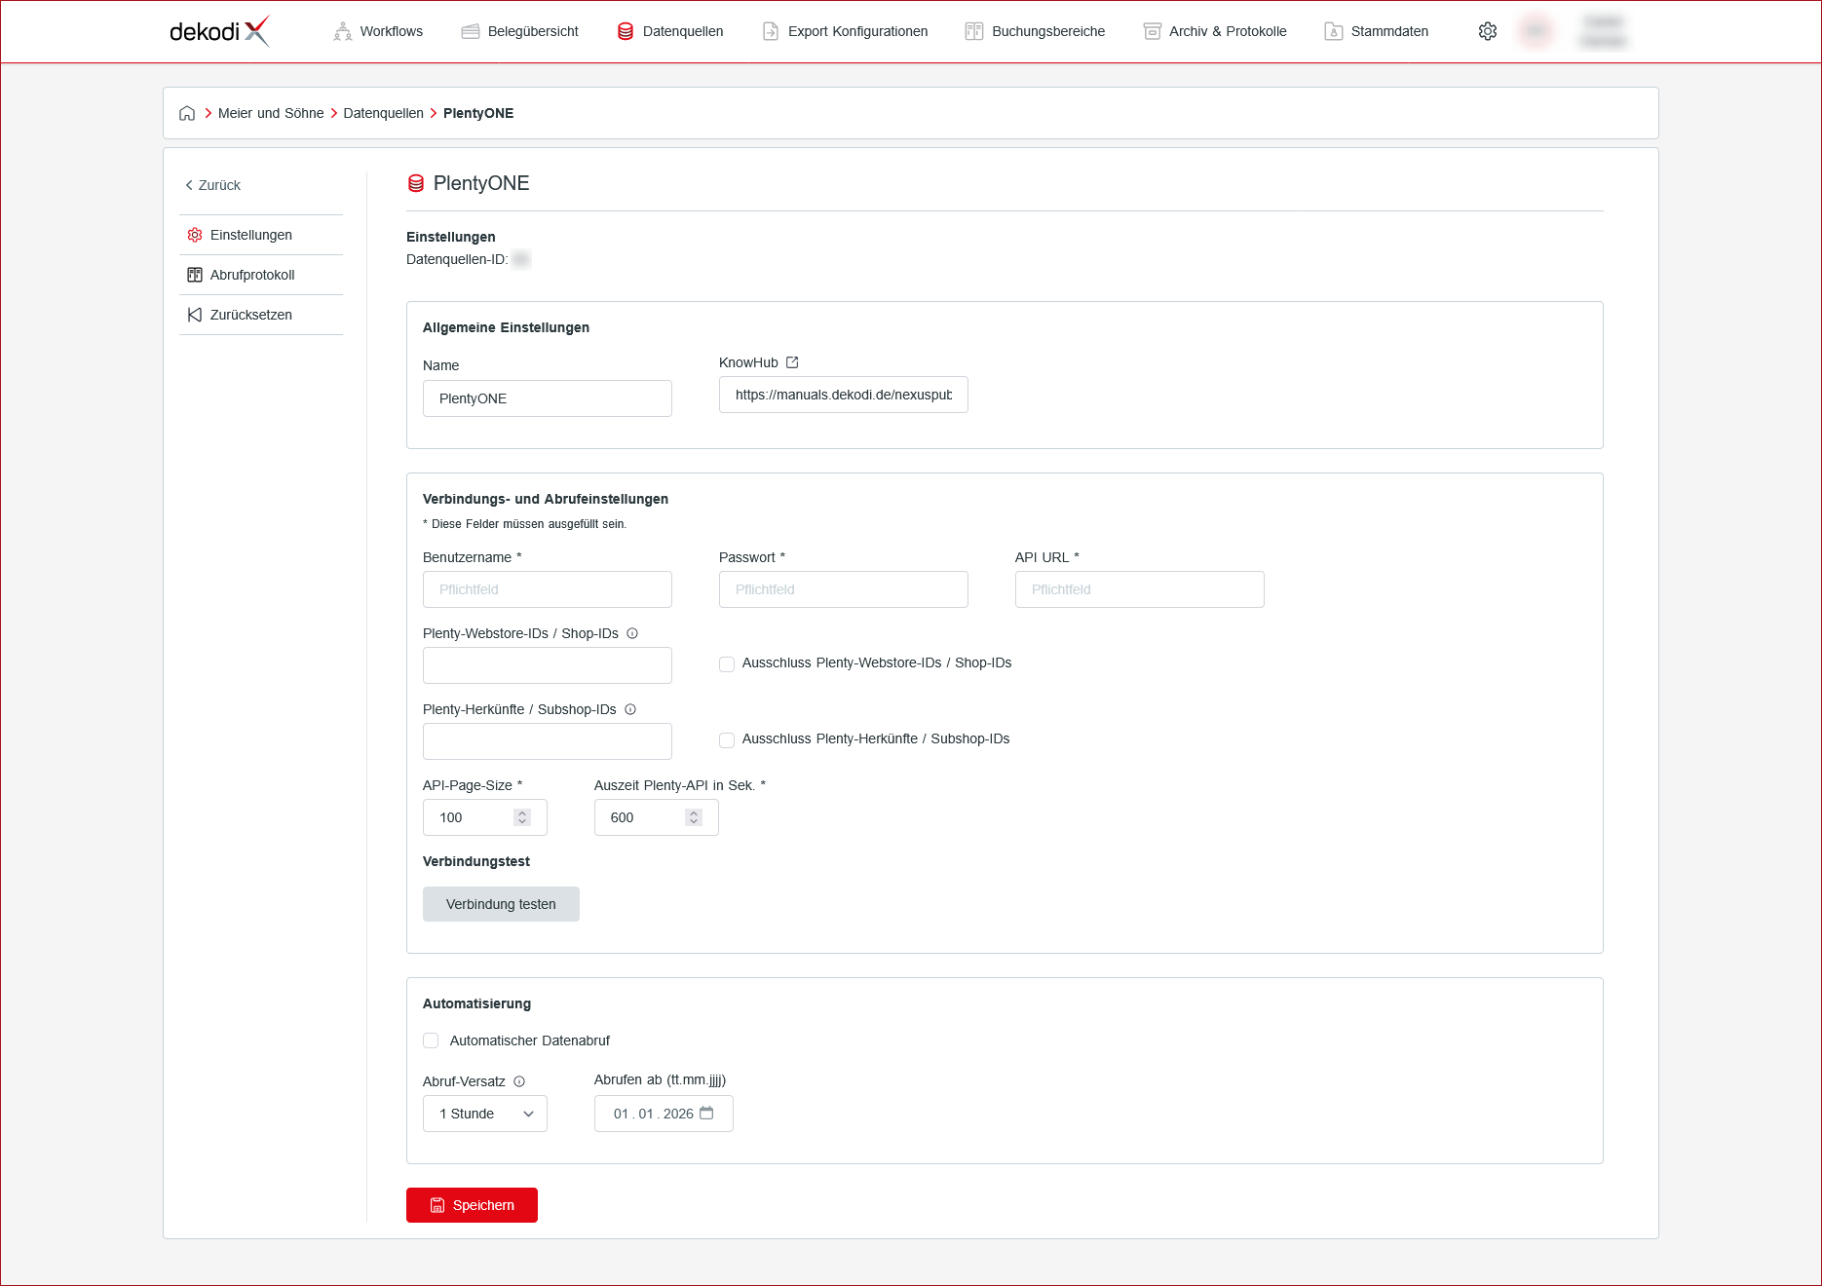Viewport: 1822px width, 1286px height.
Task: Click the Zurück chevron back arrow
Action: 189,185
